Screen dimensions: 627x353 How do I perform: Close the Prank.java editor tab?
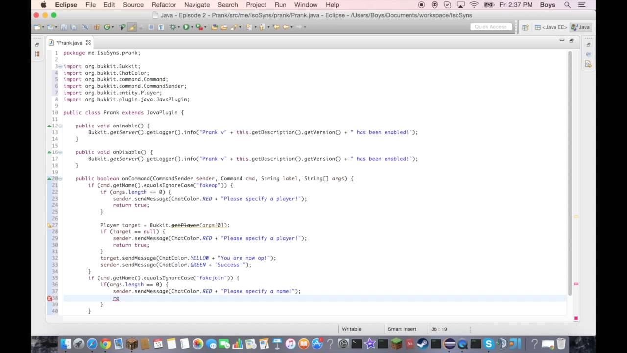click(x=88, y=43)
